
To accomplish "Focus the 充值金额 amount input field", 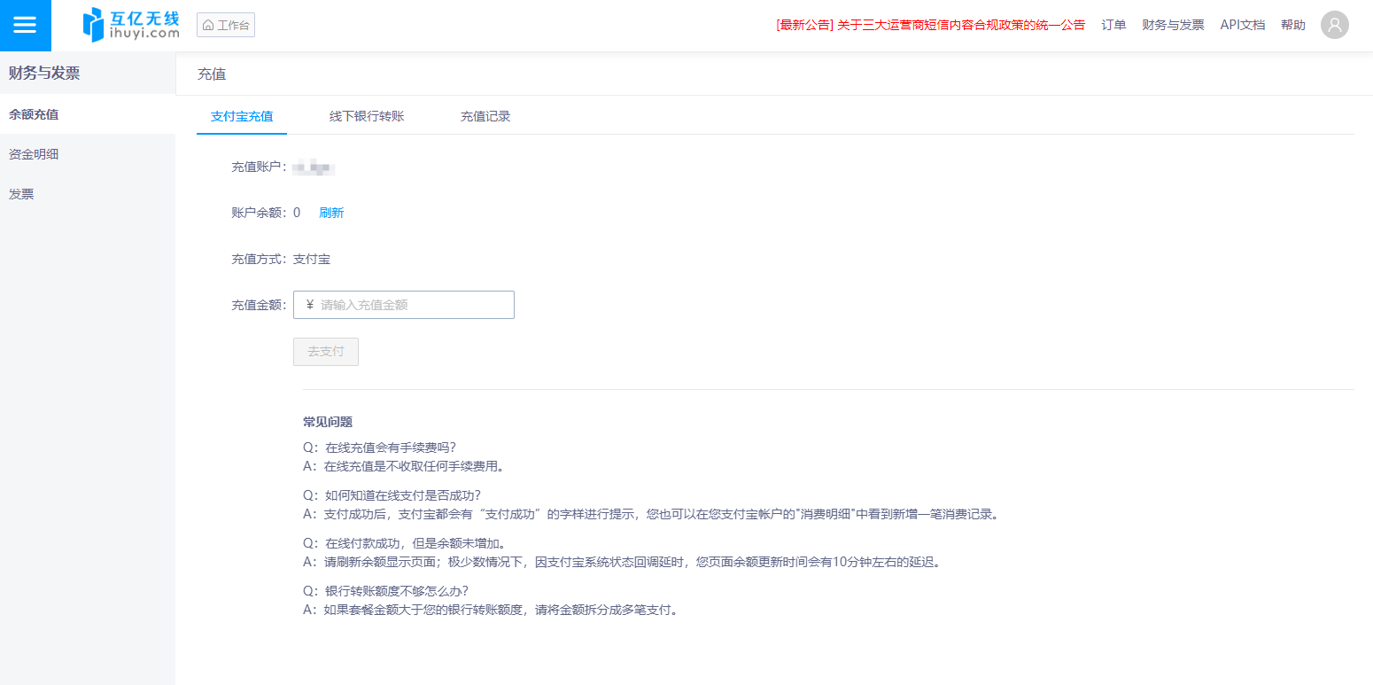I will click(x=412, y=305).
